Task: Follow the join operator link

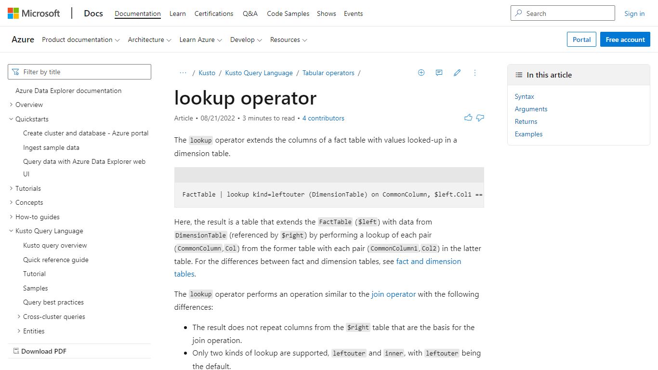Action: coord(394,294)
